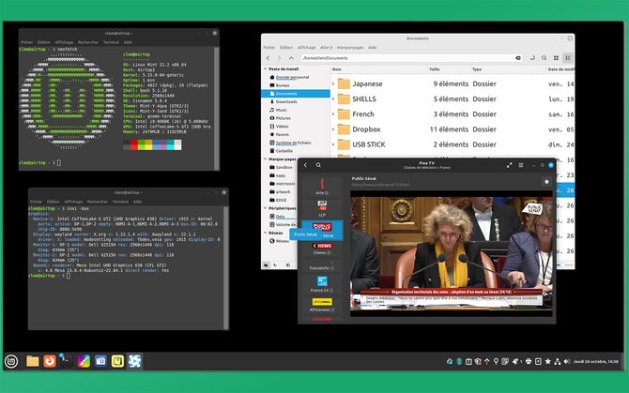Open the Aide menu in Documents window

[x=373, y=47]
